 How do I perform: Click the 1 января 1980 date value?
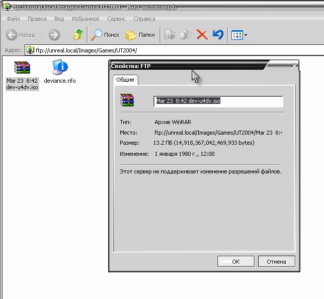point(185,154)
